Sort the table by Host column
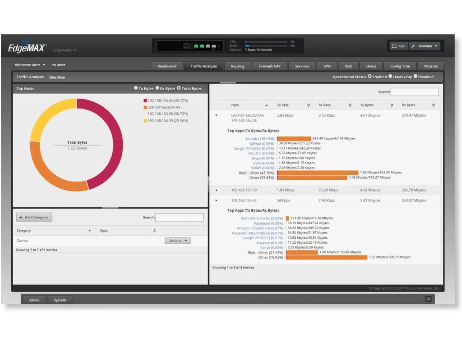The image size is (462, 346). 249,105
